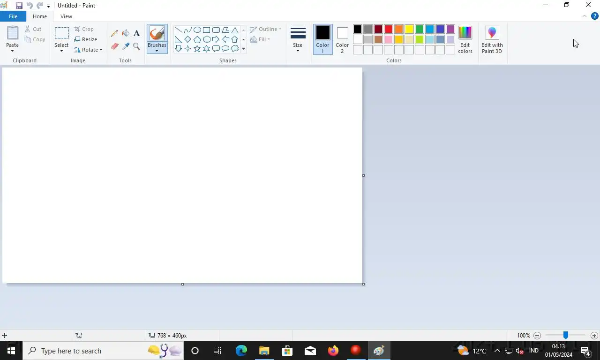
Task: Pick the red color swatch
Action: coord(389,29)
